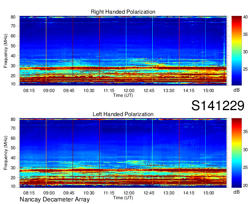Click the 70 MHz tick on the left-handed plot
252x204 pixels.
(x=13, y=128)
